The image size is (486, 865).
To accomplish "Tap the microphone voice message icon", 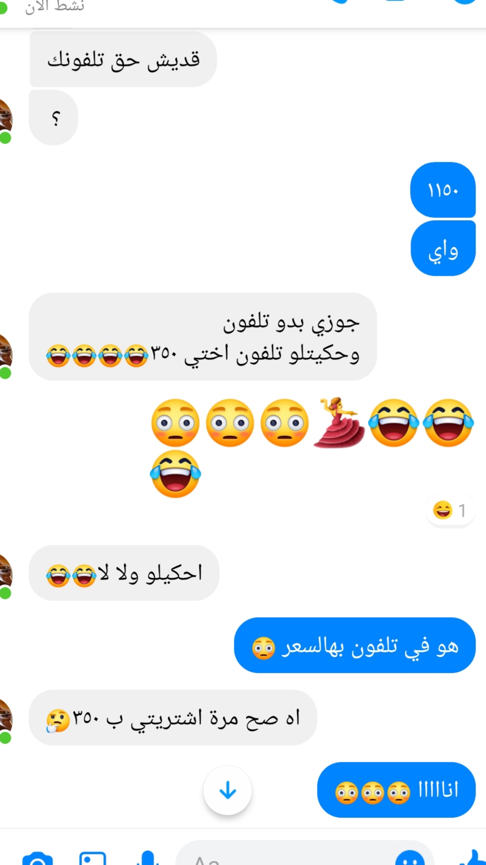I will click(148, 858).
